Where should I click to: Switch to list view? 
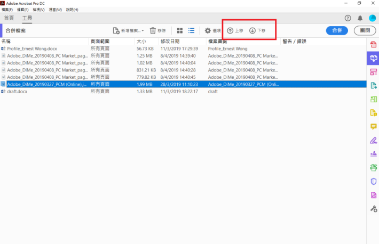tap(191, 31)
